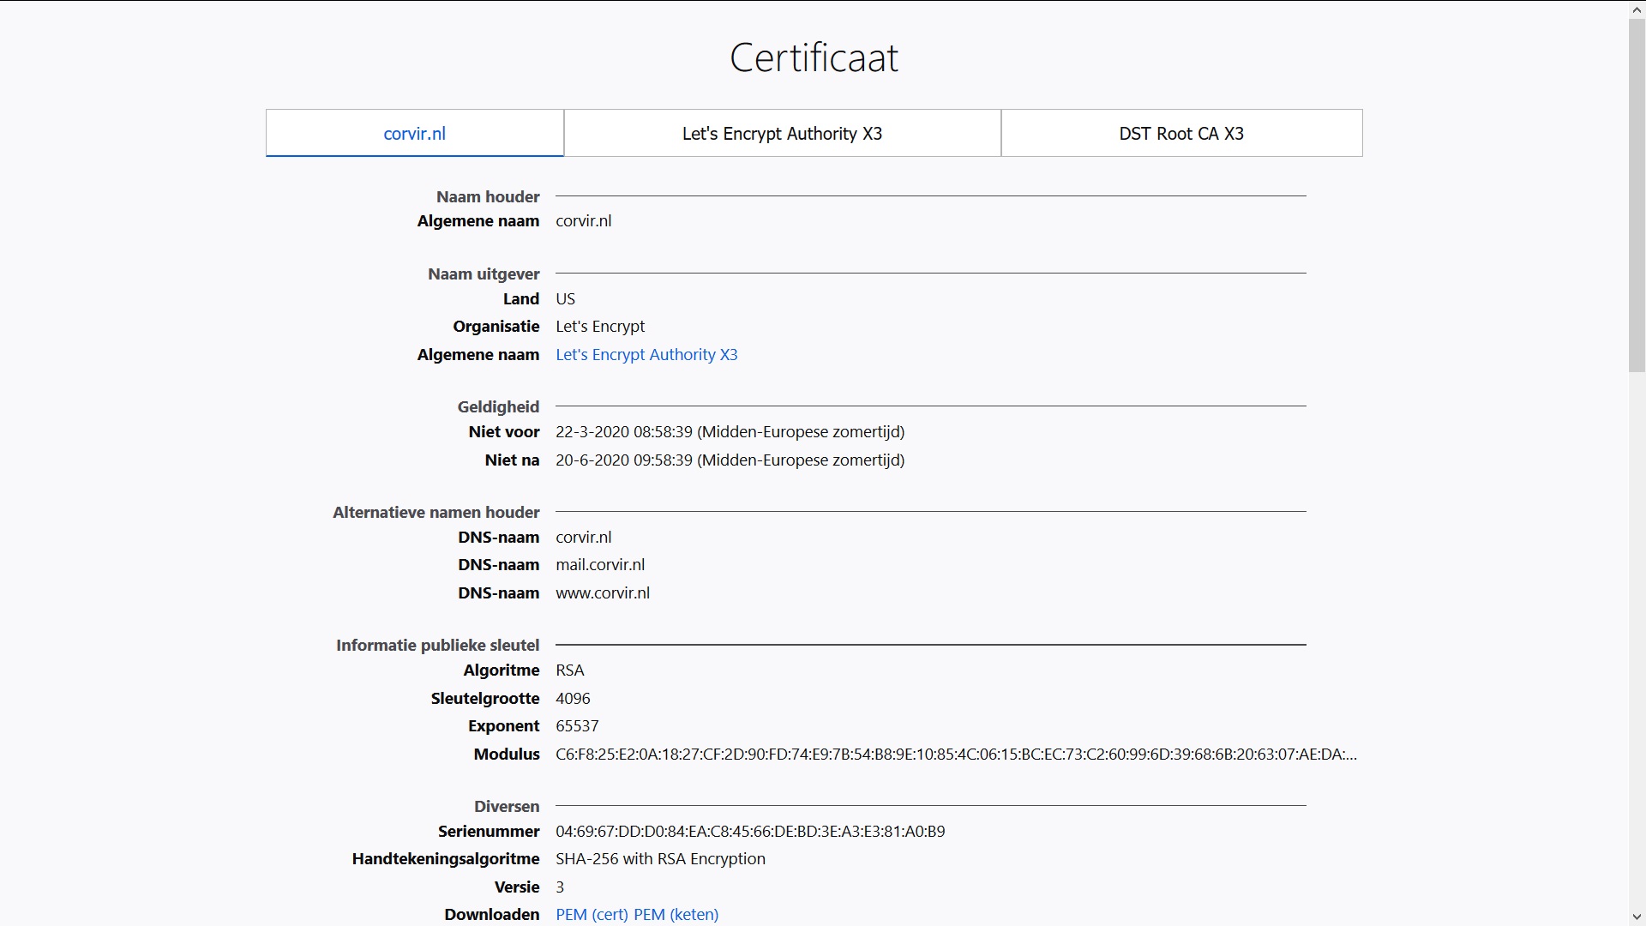Click the Versie value 3
Viewport: 1646px width, 926px height.
pyautogui.click(x=560, y=887)
